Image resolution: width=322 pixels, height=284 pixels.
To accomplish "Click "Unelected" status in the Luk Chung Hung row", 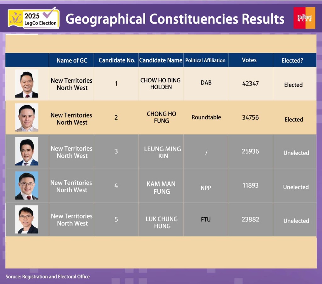I will point(296,221).
